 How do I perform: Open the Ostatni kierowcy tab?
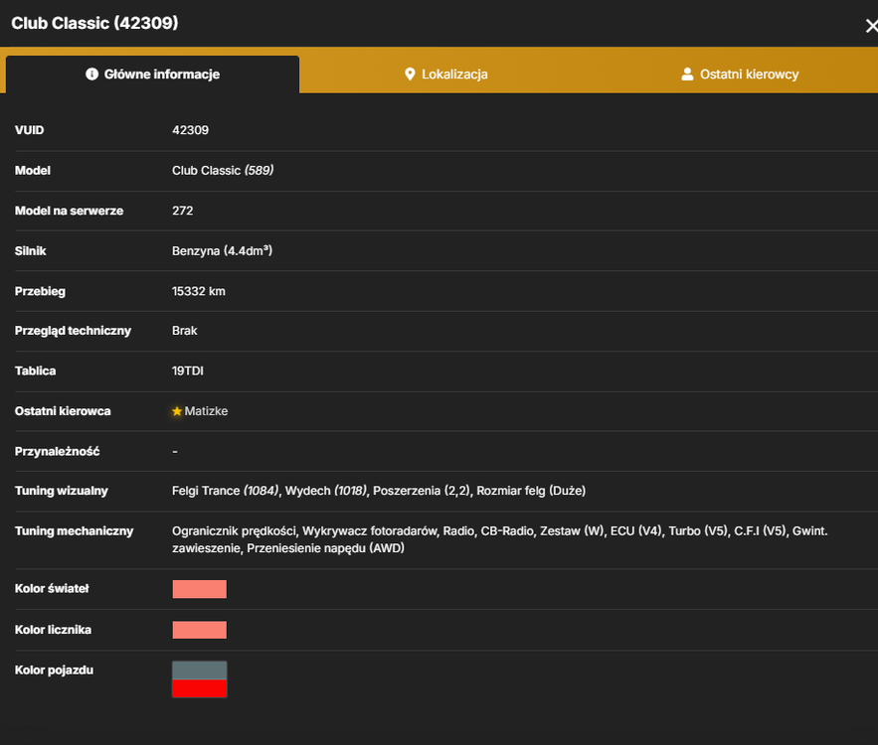tap(740, 74)
